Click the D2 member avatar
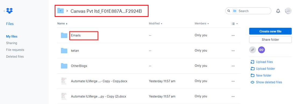The image size is (295, 104). click(x=261, y=50)
